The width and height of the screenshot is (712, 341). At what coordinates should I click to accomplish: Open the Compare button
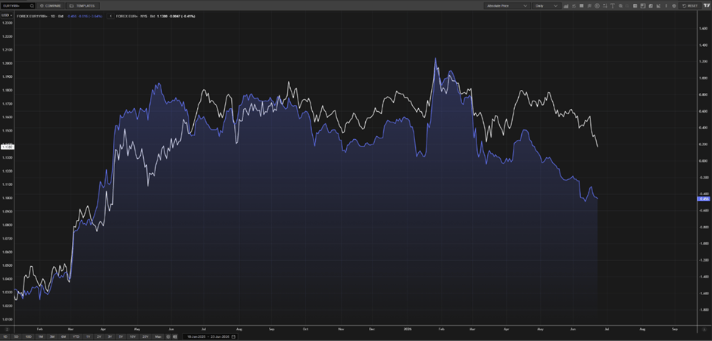[x=51, y=6]
